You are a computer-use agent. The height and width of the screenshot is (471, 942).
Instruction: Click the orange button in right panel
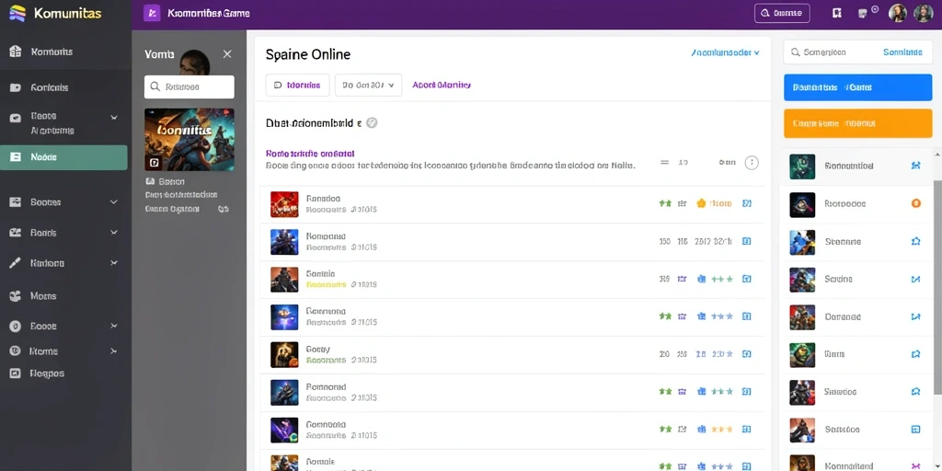858,124
